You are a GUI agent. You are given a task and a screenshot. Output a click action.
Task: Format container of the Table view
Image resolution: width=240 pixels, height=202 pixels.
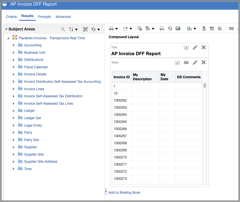(177, 63)
